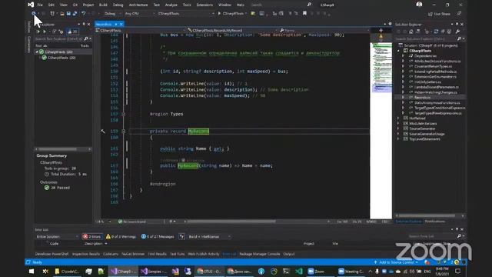
Task: Open the Extensions menu
Action: click(x=204, y=5)
